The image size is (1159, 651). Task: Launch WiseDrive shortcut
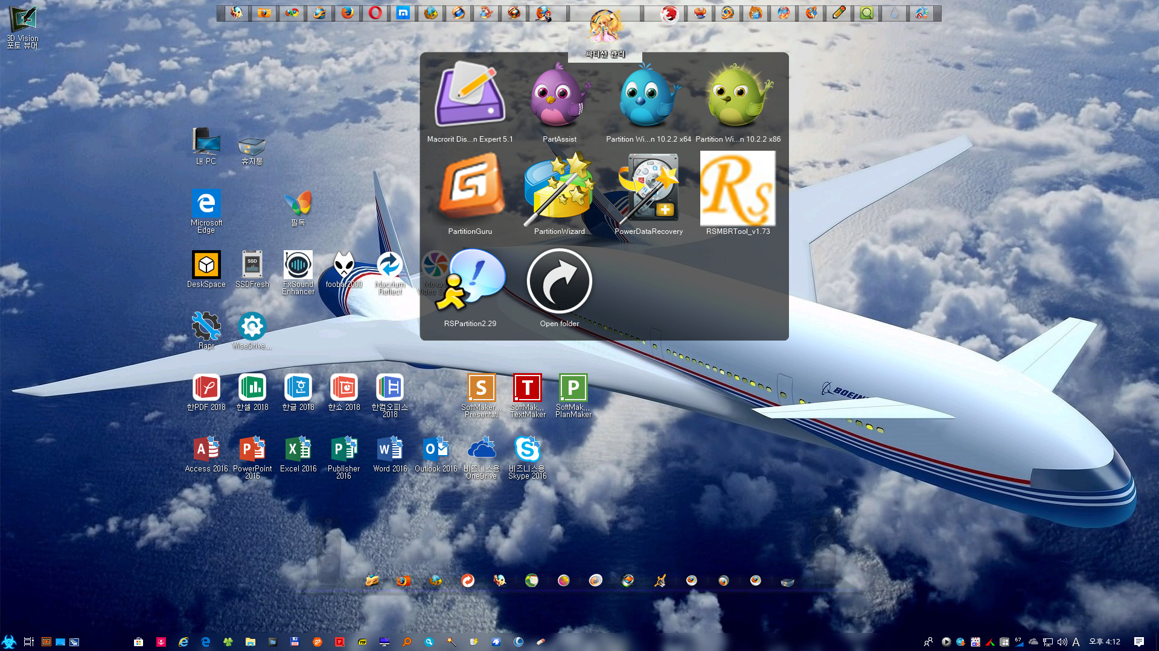coord(252,330)
